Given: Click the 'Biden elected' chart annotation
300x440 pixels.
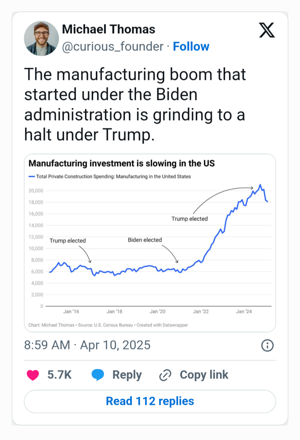Looking at the screenshot, I should click(144, 240).
